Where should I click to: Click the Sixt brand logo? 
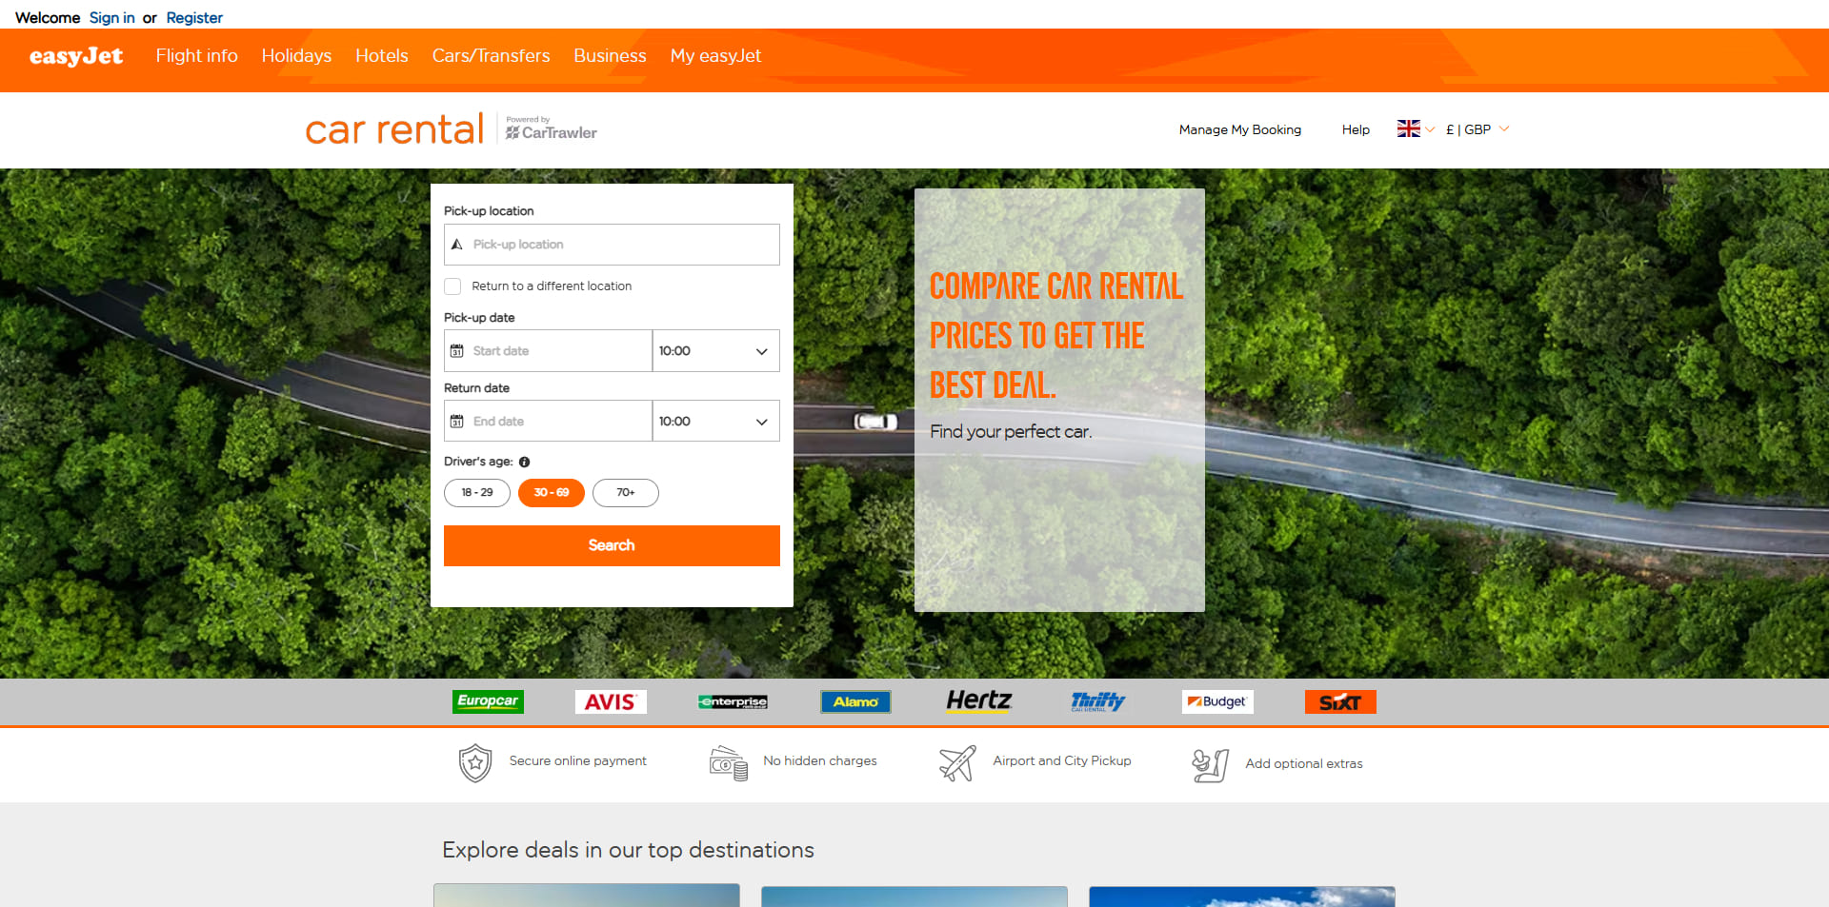click(x=1340, y=701)
